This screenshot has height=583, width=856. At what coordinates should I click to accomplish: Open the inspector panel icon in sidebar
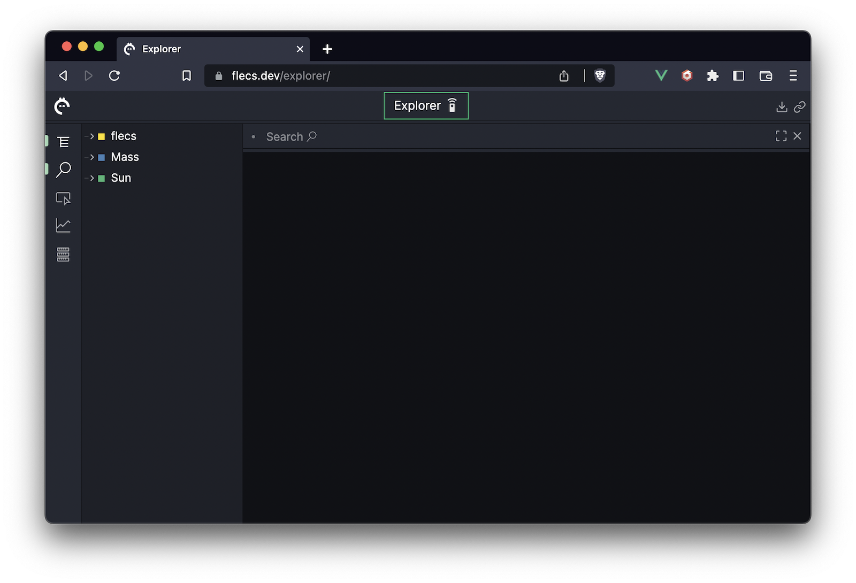[63, 198]
